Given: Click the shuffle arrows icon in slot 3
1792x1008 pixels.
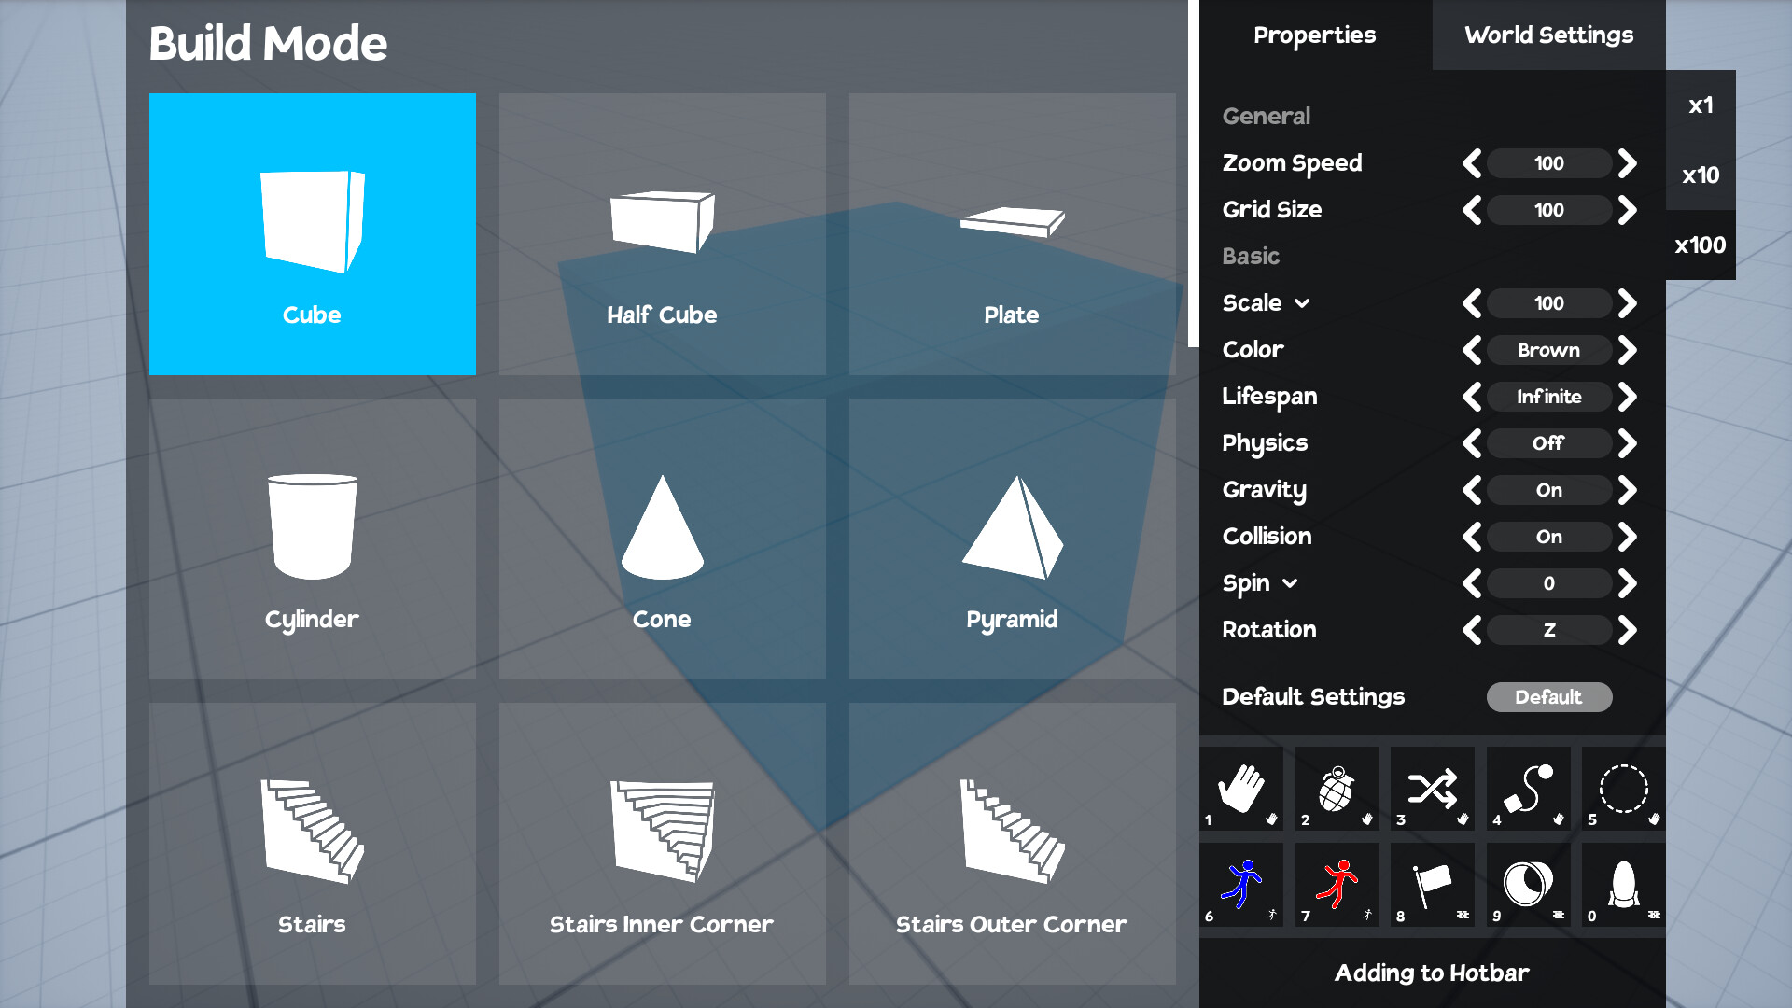Looking at the screenshot, I should click(x=1432, y=789).
